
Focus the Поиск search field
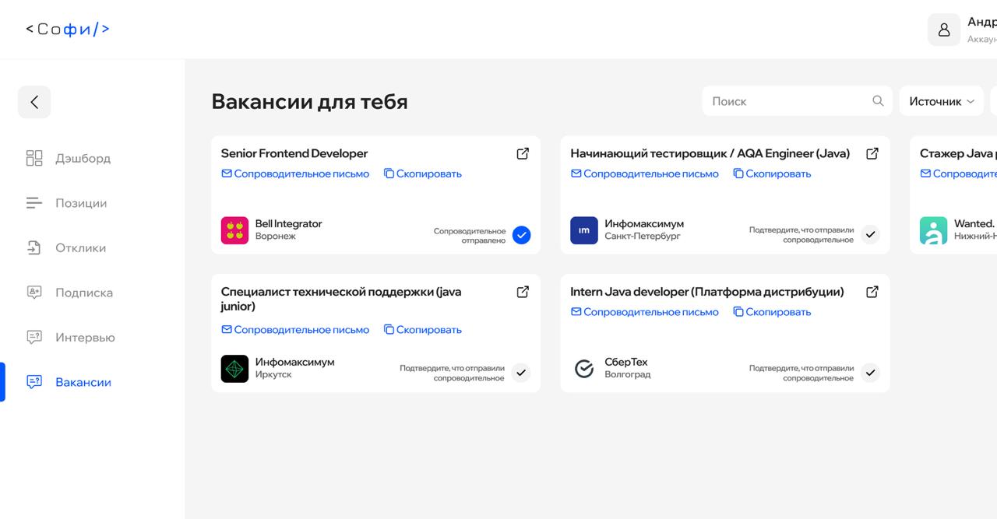point(787,101)
